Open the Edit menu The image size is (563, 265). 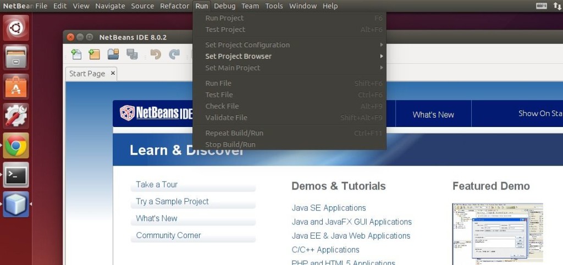(60, 6)
